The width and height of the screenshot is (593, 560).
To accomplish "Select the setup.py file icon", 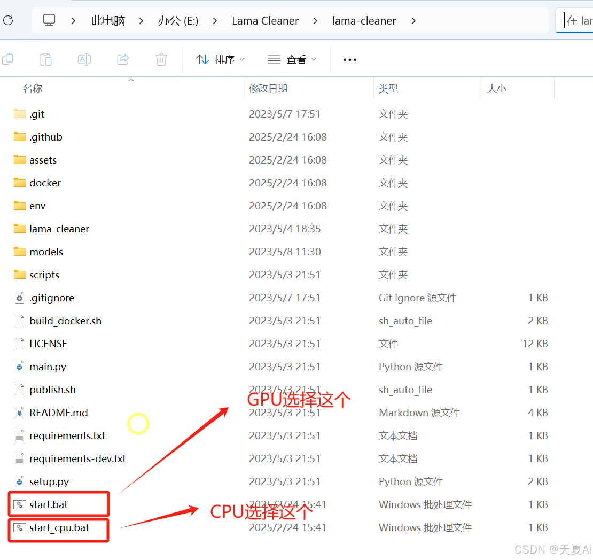I will [x=19, y=481].
